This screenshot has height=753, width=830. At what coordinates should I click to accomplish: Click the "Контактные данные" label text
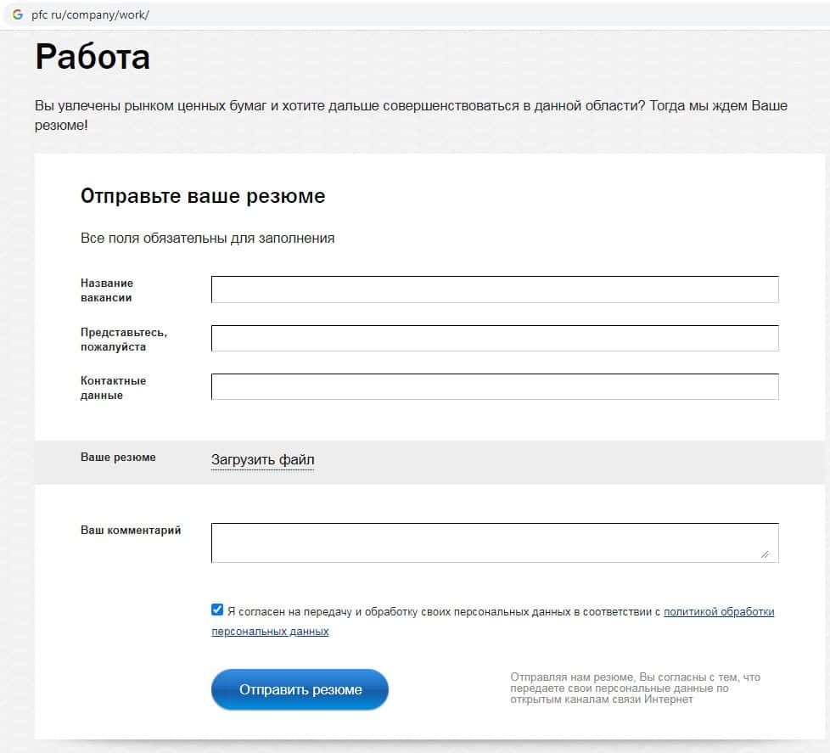[113, 388]
